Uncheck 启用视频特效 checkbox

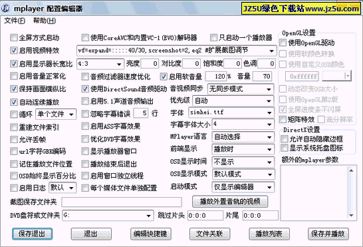coord(14,51)
